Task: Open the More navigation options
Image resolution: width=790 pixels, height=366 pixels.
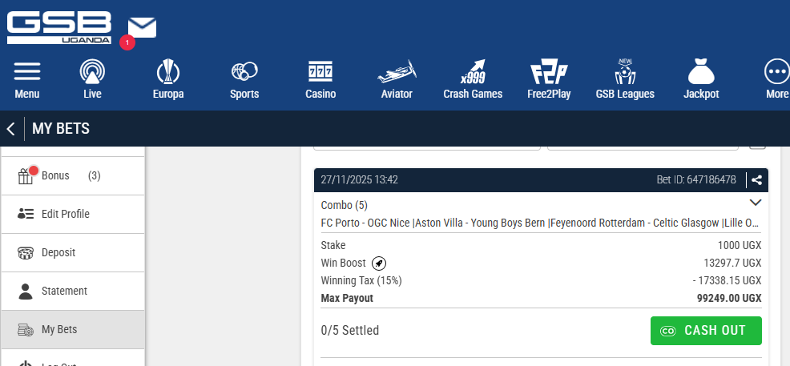Action: tap(776, 79)
